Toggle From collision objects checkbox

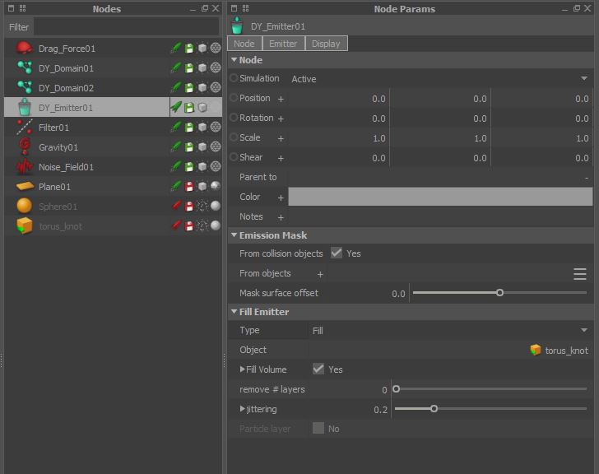coord(337,253)
